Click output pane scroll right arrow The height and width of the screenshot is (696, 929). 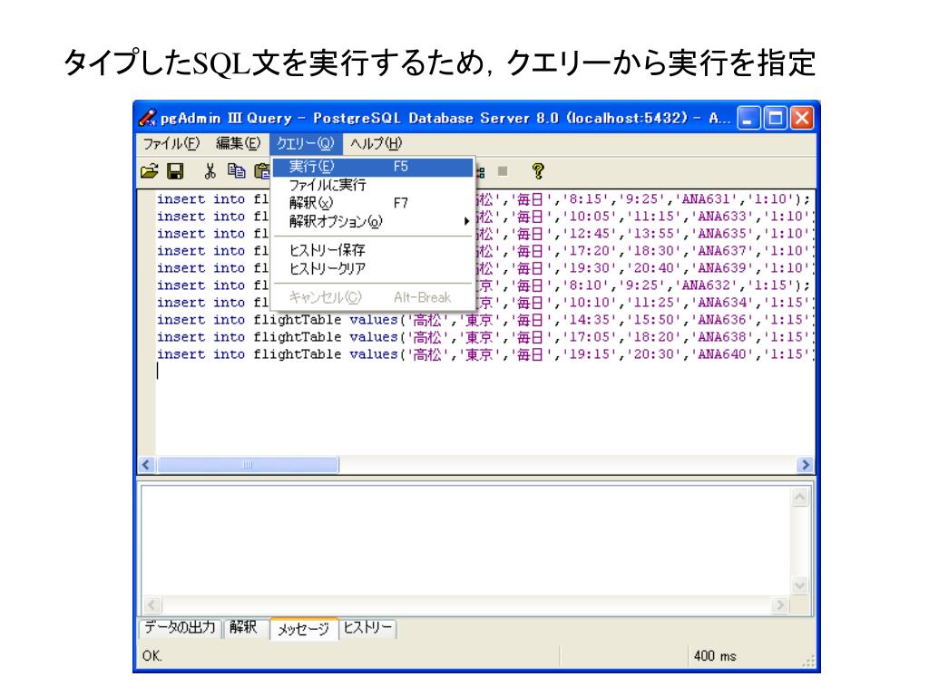(781, 604)
